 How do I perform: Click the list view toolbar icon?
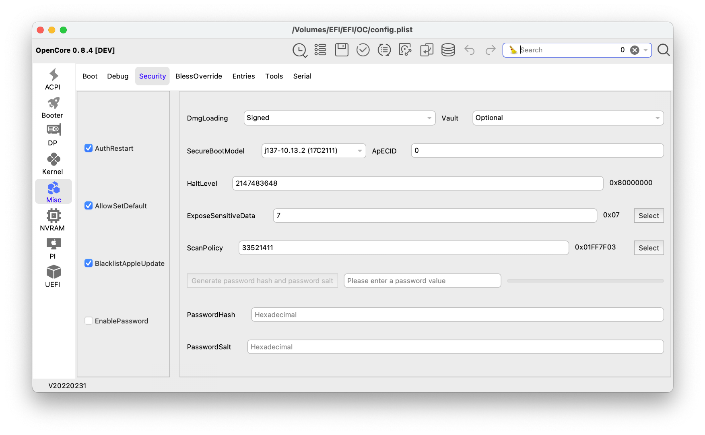point(320,50)
